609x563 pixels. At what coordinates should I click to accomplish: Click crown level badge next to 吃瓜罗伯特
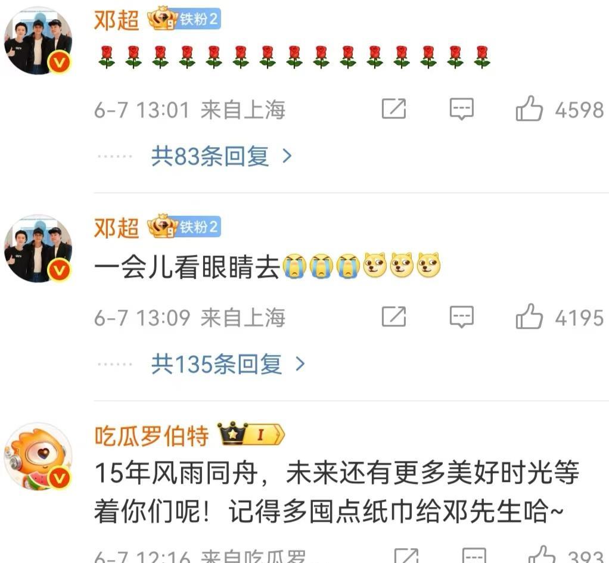pyautogui.click(x=251, y=434)
